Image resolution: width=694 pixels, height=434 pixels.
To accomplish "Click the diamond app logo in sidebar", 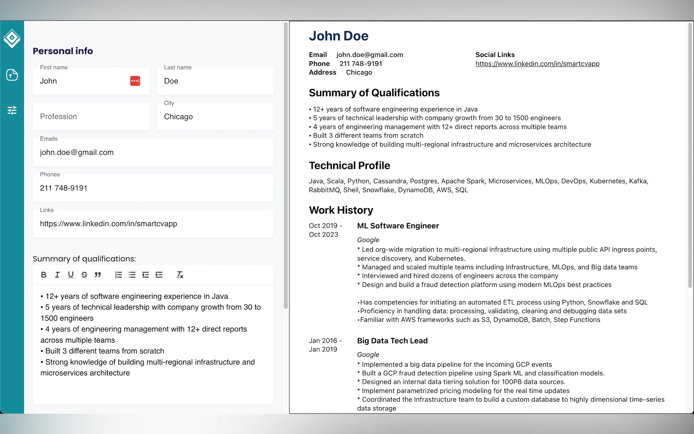I will [x=12, y=38].
